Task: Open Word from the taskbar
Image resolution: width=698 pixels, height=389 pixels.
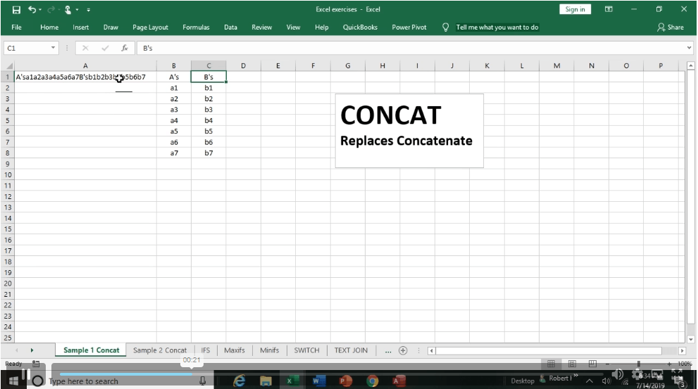Action: tap(318, 381)
